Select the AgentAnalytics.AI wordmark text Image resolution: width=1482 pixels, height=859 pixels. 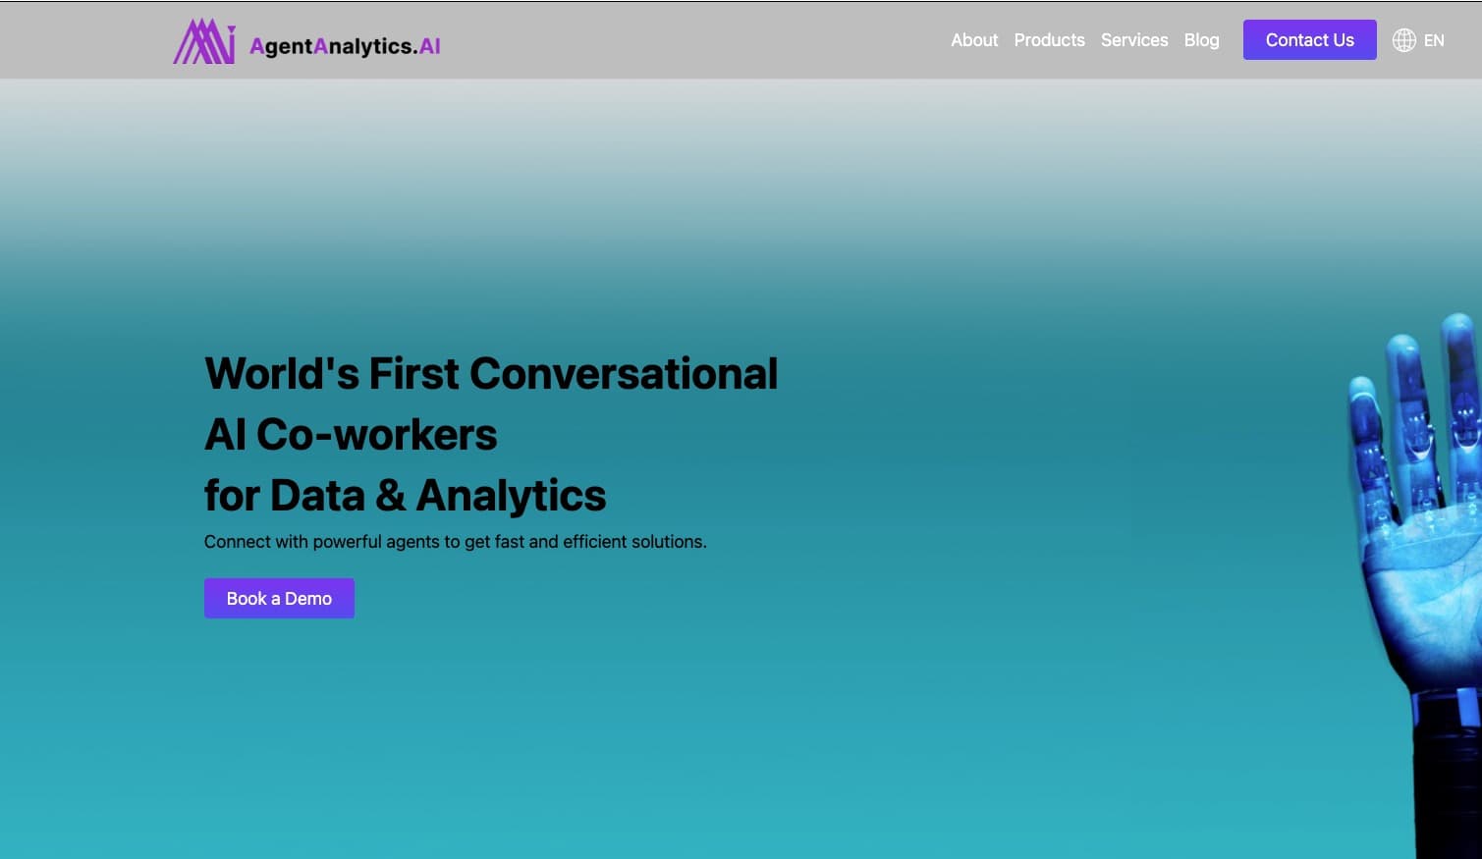(x=344, y=44)
